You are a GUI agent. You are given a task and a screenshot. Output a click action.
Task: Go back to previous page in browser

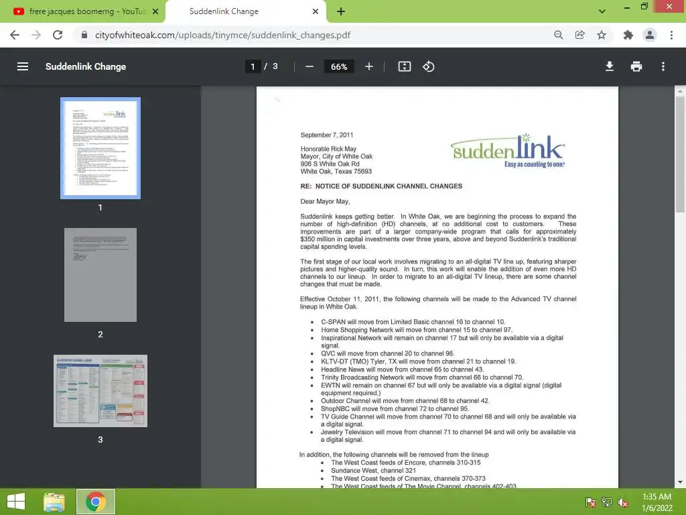point(15,35)
